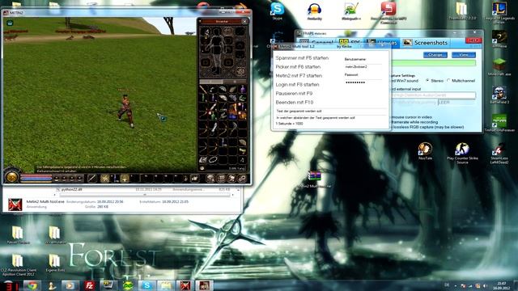Close the Metin2 inventory panel

point(244,22)
